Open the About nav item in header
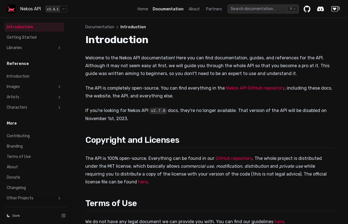This screenshot has width=348, height=224. 194,9
